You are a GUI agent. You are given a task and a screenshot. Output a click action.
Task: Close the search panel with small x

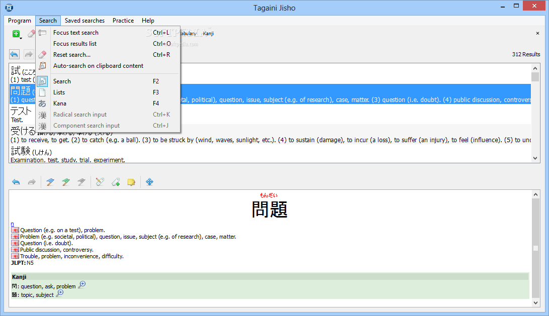coord(537,33)
